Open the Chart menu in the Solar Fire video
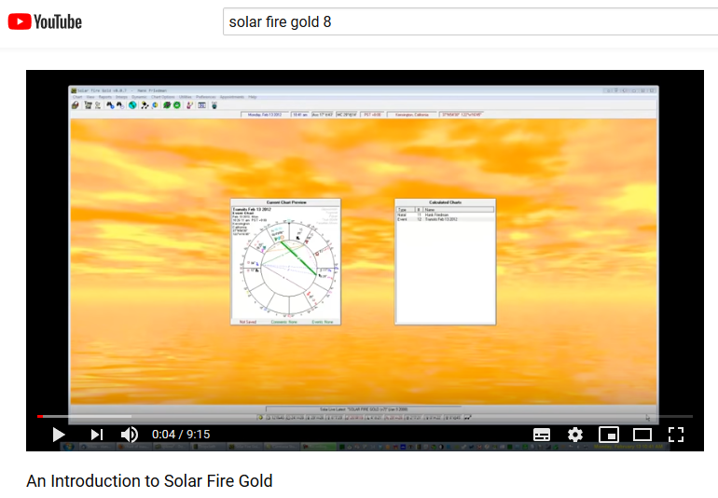This screenshot has height=498, width=718. [77, 97]
